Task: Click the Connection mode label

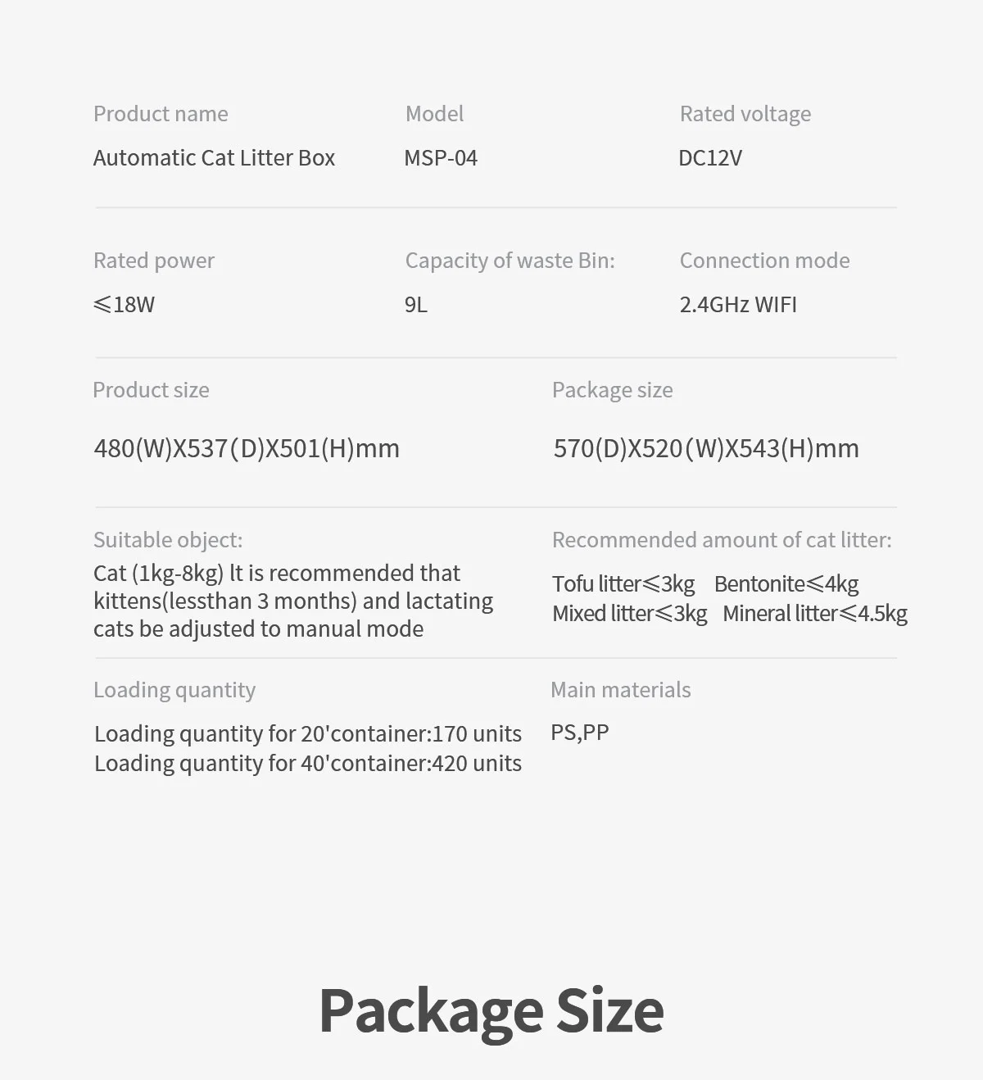Action: click(764, 261)
